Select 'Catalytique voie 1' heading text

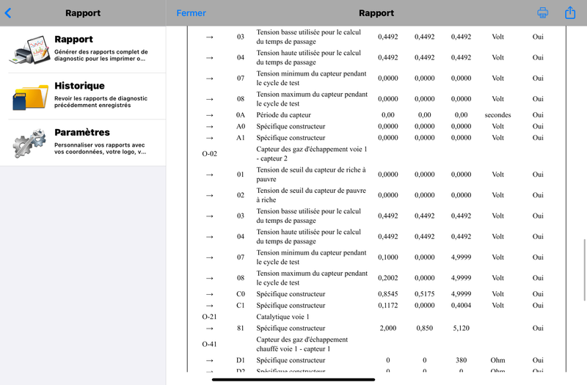tap(282, 317)
